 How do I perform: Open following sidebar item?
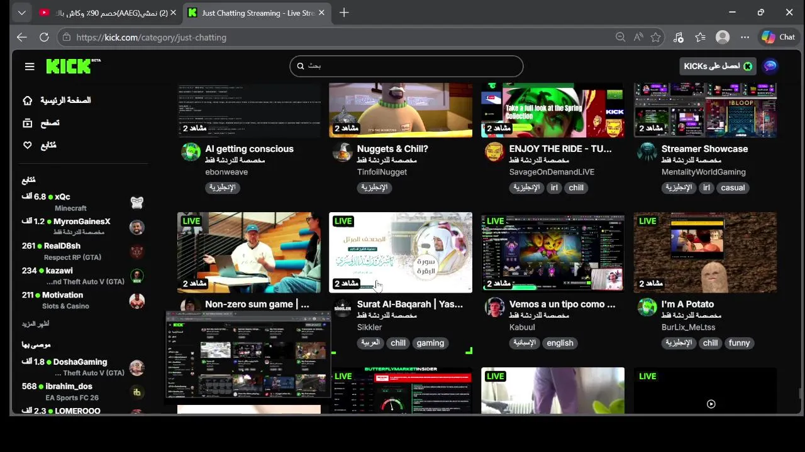(40, 145)
